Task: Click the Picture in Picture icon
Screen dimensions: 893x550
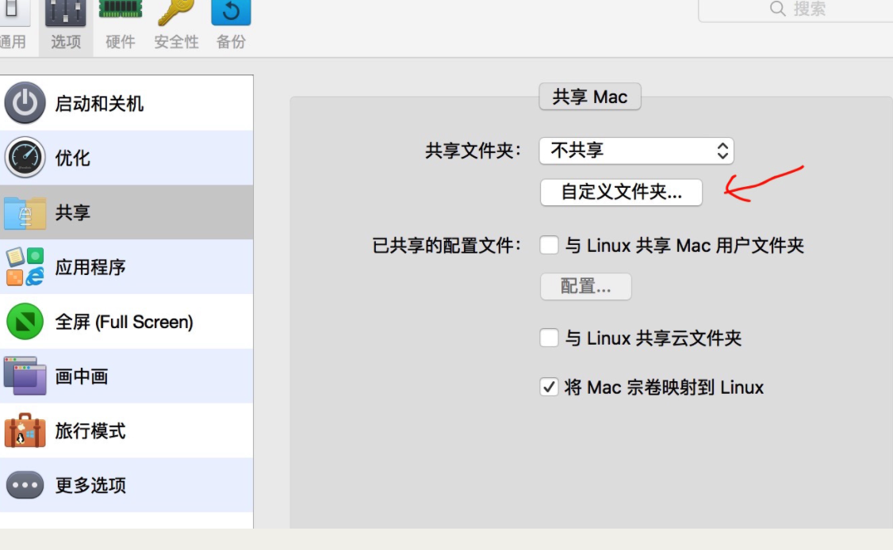Action: point(25,376)
